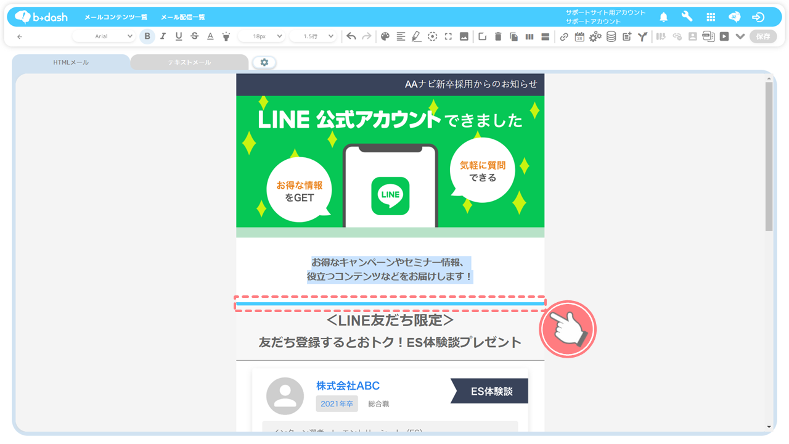This screenshot has width=789, height=444.
Task: Click the branch split icon
Action: click(x=643, y=36)
